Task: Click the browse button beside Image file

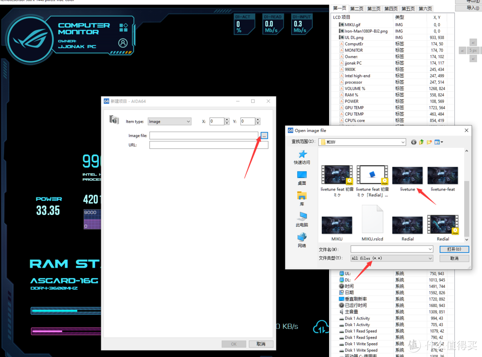Action: point(264,135)
